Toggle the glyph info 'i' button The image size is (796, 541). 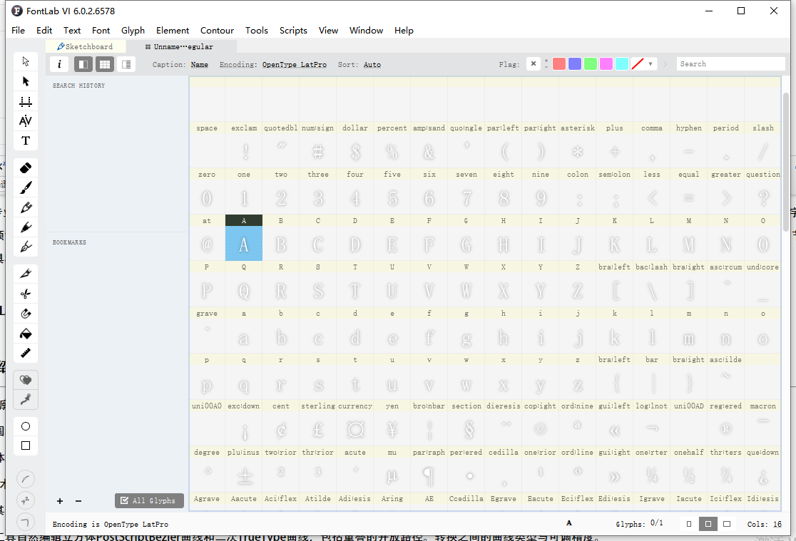tap(59, 64)
